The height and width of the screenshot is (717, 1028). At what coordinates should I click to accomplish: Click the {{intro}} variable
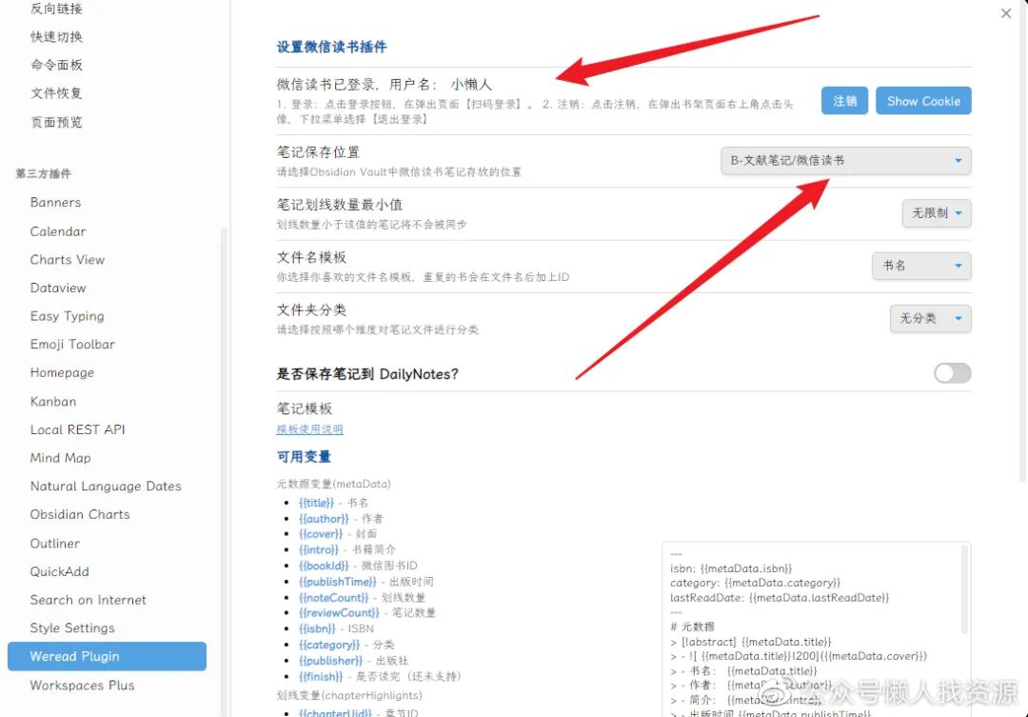(x=319, y=549)
